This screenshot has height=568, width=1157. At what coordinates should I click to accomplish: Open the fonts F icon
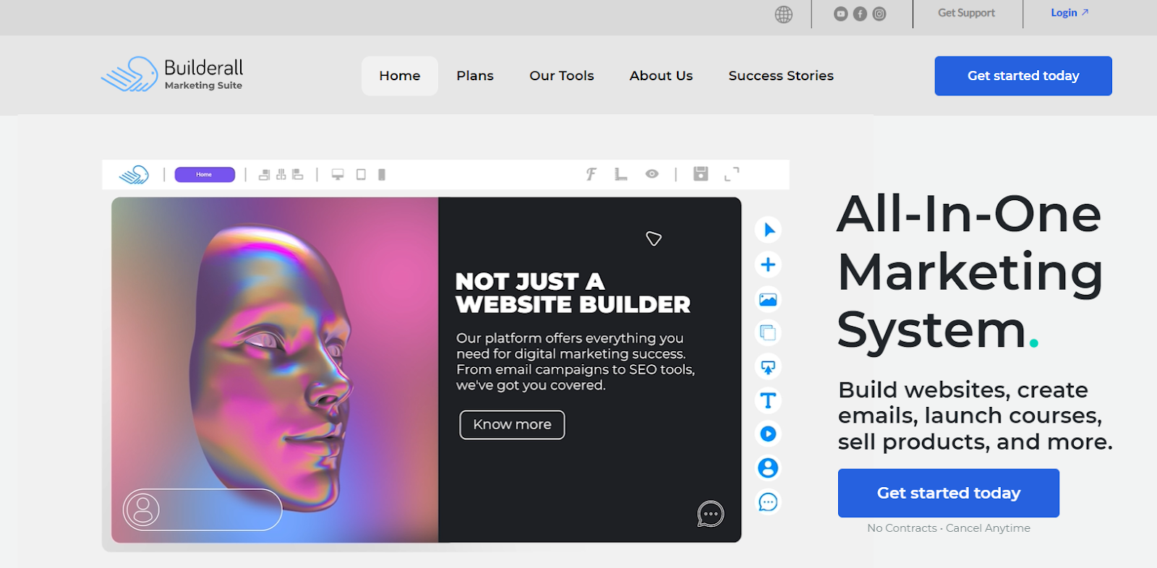click(591, 174)
